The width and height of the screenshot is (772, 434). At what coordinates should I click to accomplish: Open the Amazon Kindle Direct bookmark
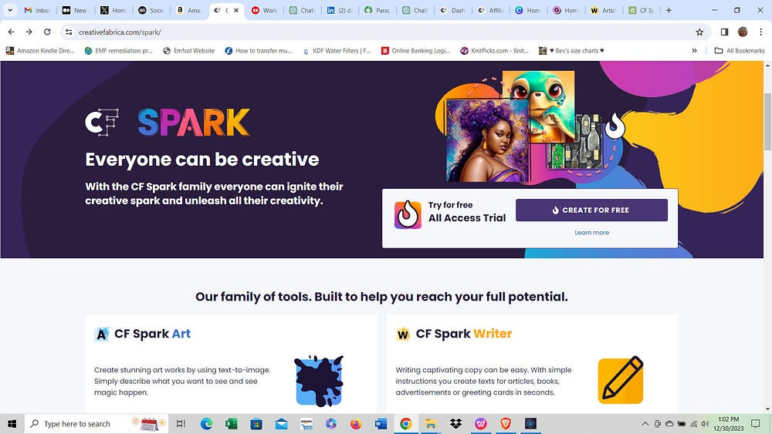40,51
